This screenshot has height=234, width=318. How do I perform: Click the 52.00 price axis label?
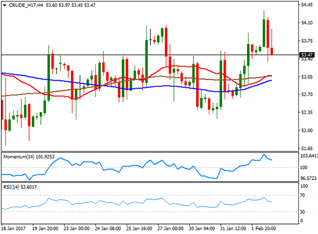point(307,130)
